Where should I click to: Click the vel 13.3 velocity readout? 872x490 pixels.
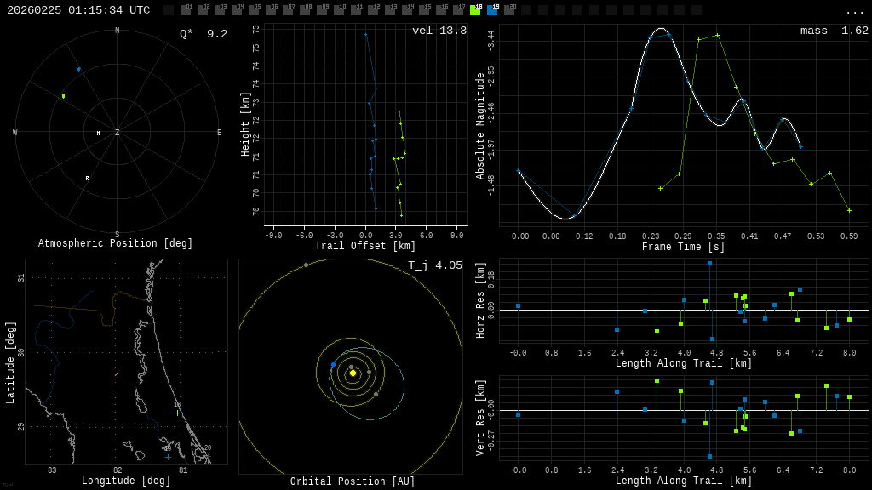pyautogui.click(x=439, y=31)
